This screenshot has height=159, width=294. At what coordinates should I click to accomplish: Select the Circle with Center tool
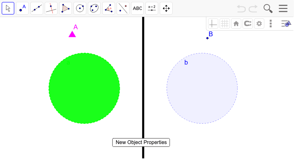pyautogui.click(x=80, y=8)
